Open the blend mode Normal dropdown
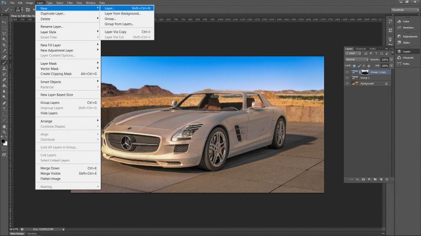Screen dimensions: 421x236 (x=357, y=60)
